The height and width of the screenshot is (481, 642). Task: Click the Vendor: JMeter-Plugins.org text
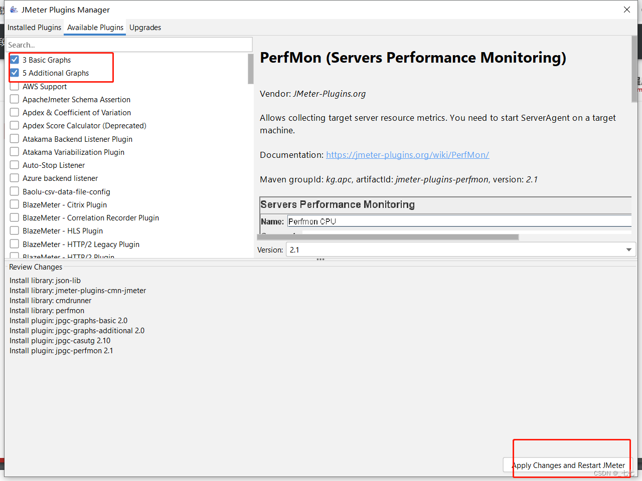[313, 94]
